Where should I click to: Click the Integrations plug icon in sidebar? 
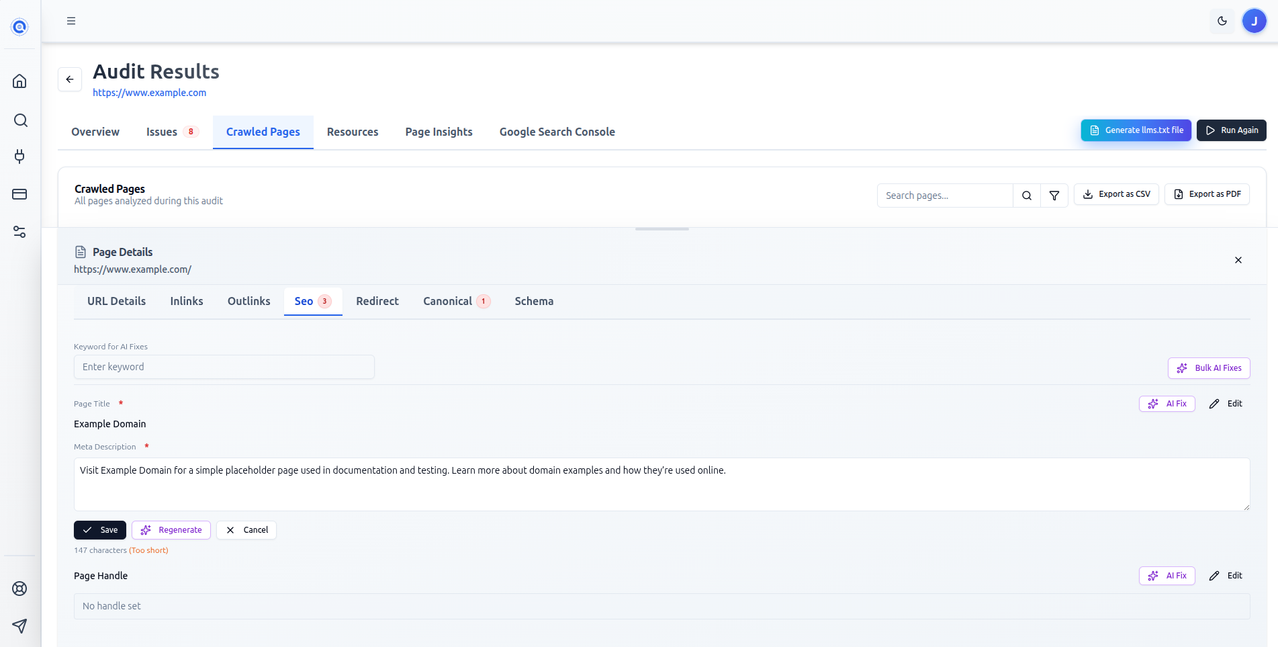(x=19, y=157)
